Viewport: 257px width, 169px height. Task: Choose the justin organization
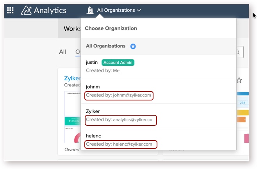point(92,62)
